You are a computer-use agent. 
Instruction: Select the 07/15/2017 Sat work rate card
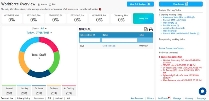pos(77,18)
